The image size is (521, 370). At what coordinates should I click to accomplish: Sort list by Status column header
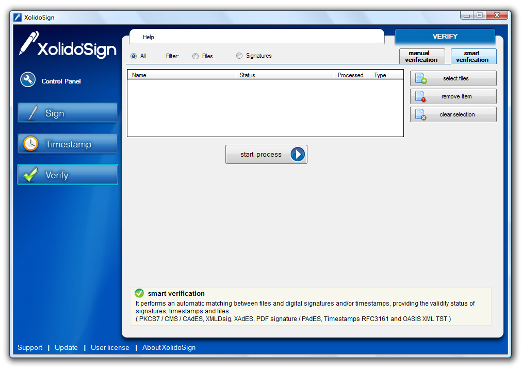285,75
